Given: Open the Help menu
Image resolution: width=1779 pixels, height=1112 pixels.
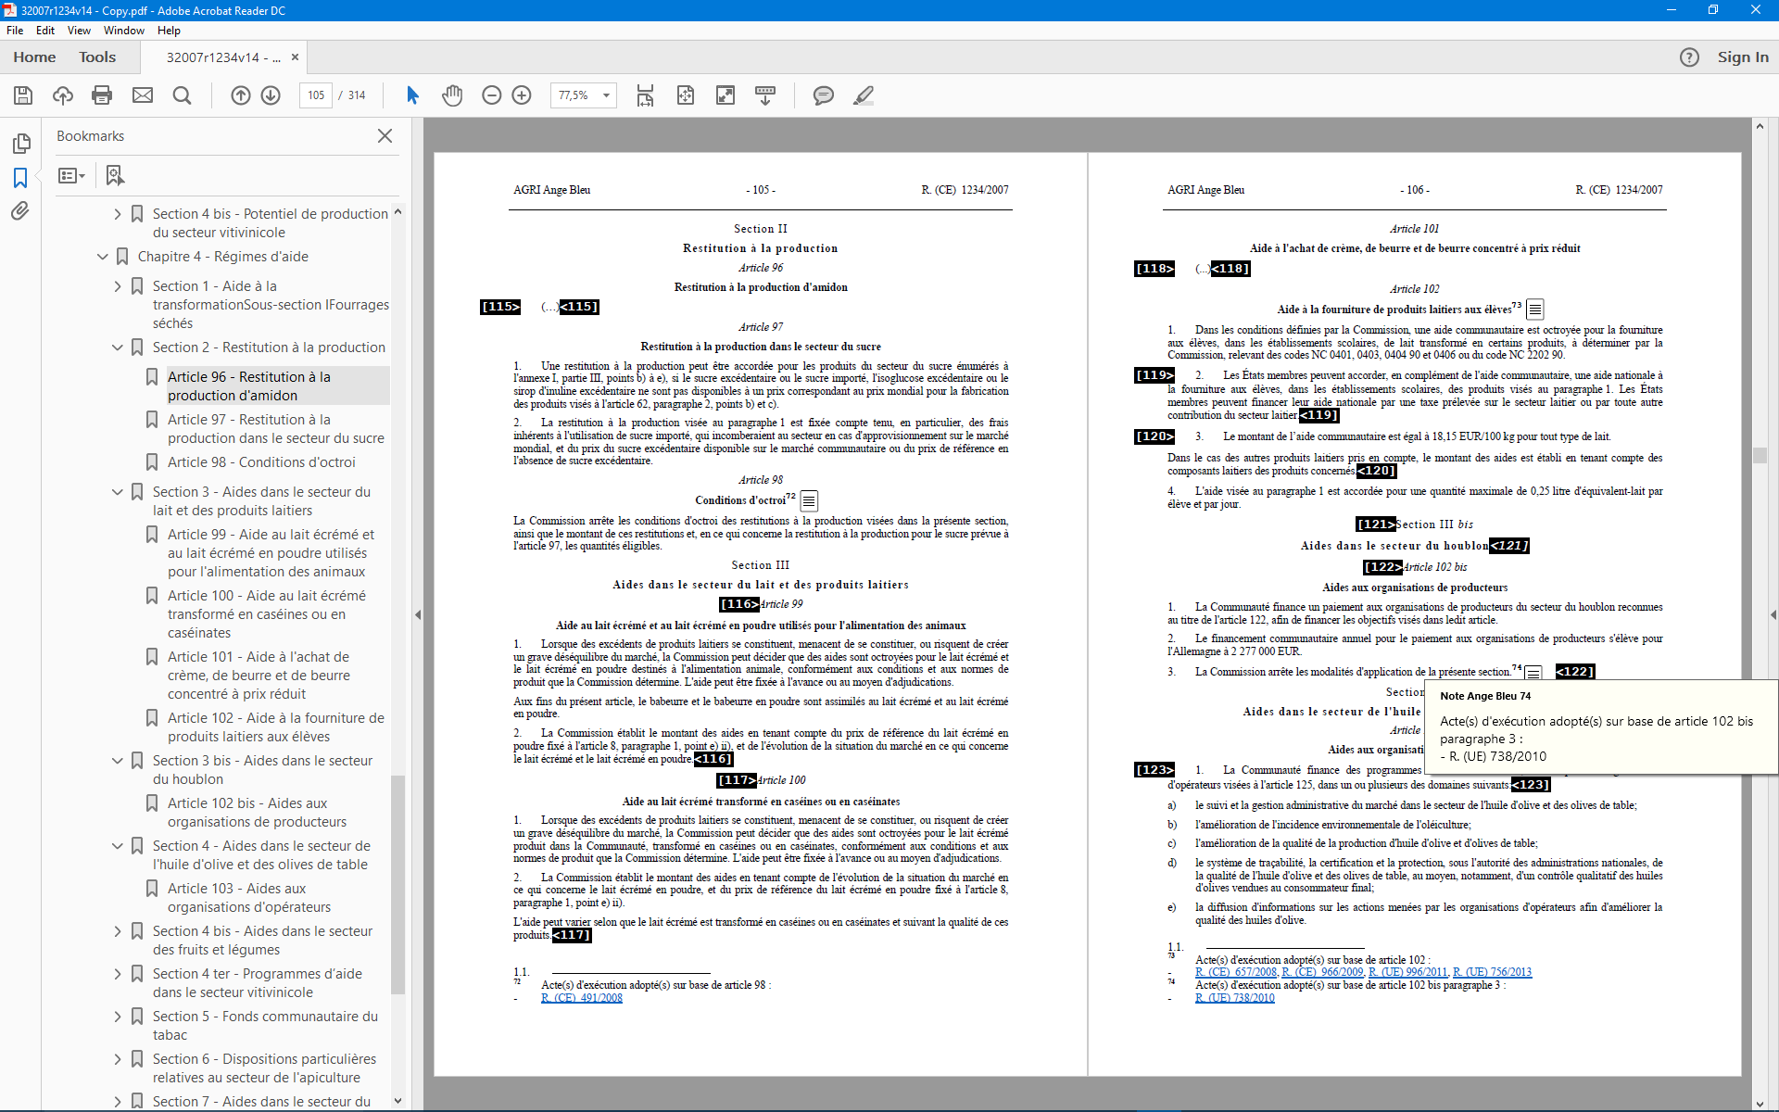Looking at the screenshot, I should click(169, 31).
